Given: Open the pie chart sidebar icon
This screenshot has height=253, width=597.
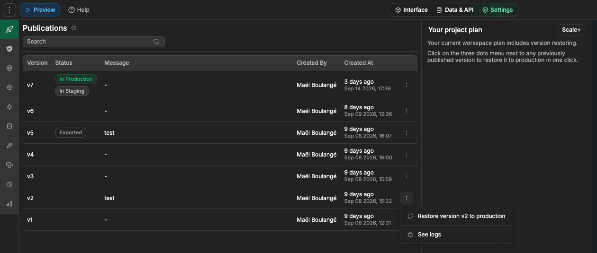Looking at the screenshot, I should (x=9, y=184).
